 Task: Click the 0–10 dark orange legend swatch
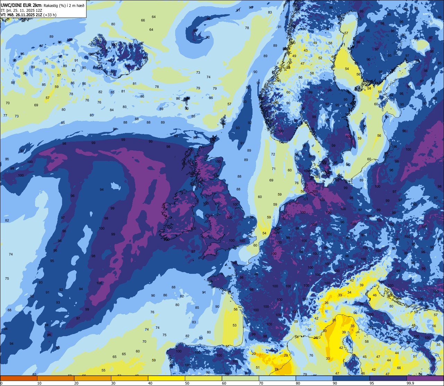click(19, 378)
